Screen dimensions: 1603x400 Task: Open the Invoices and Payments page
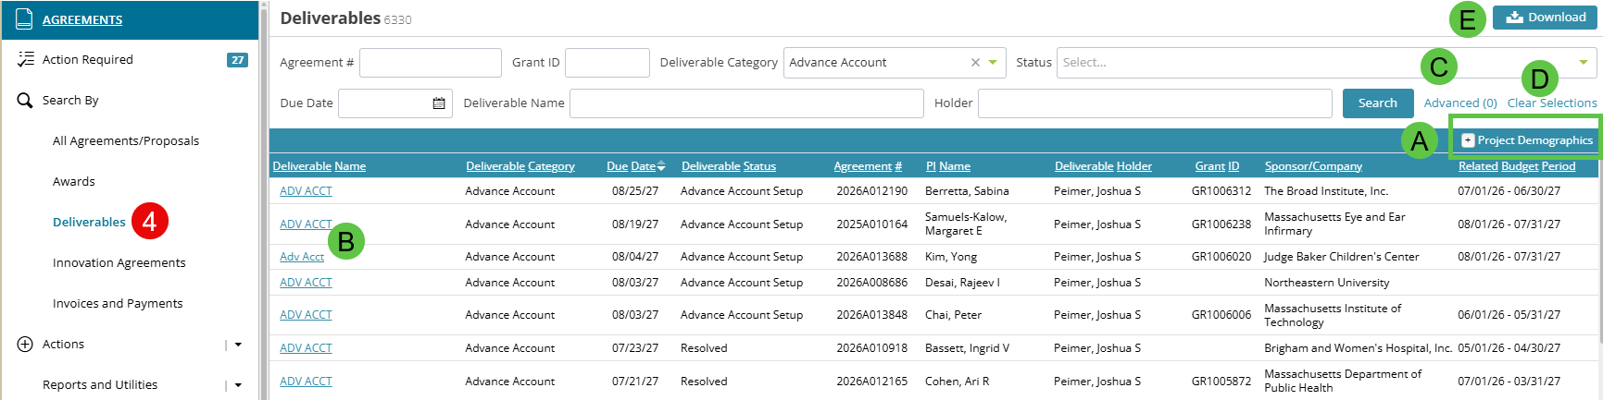(118, 303)
